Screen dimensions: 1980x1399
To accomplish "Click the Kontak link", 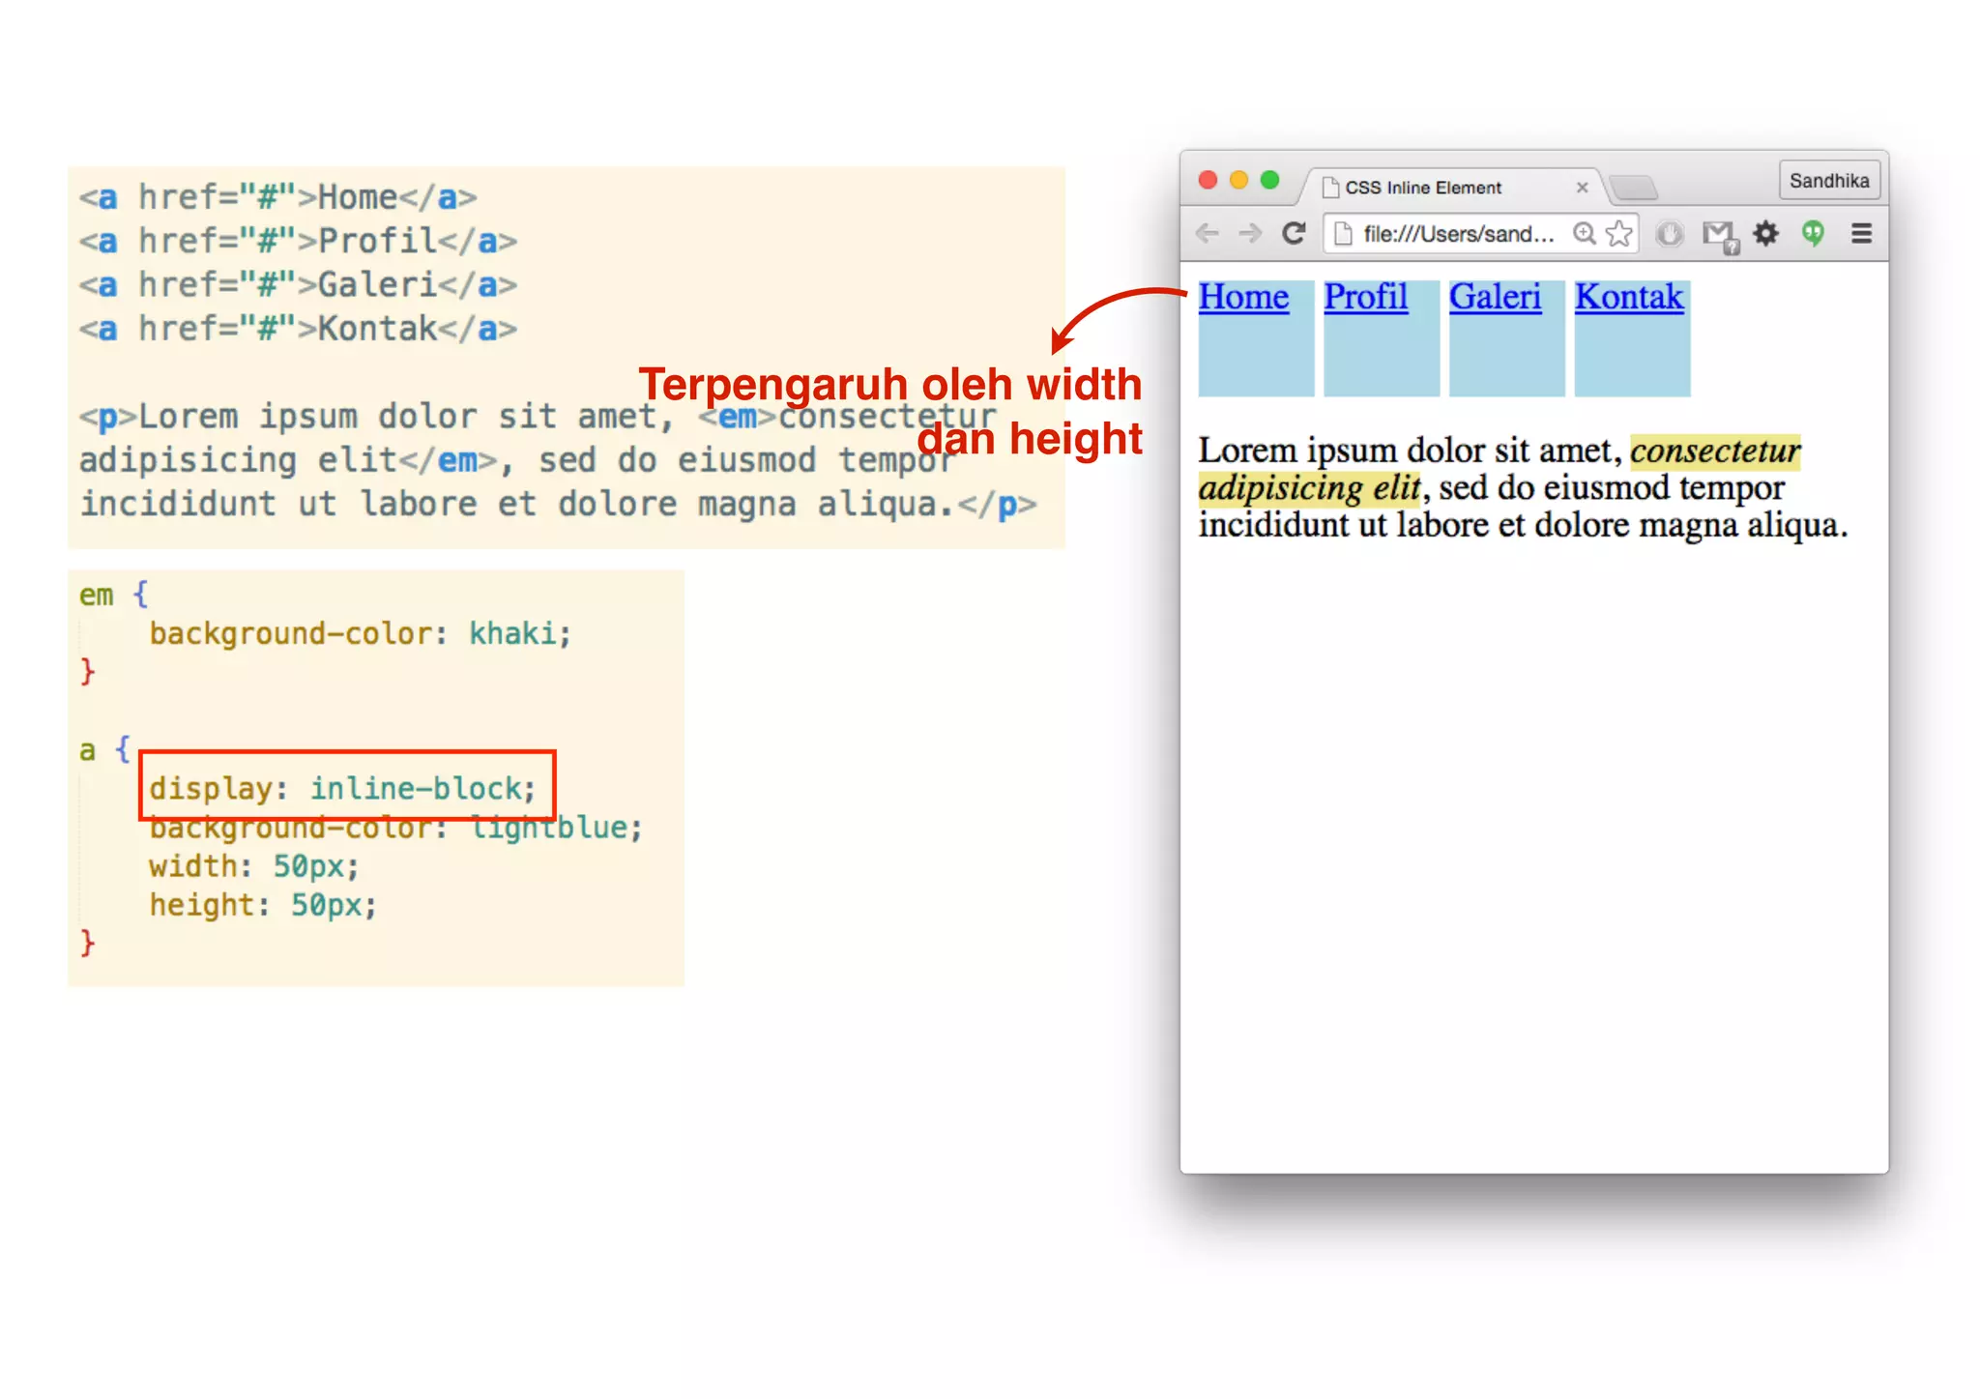I will point(1629,297).
